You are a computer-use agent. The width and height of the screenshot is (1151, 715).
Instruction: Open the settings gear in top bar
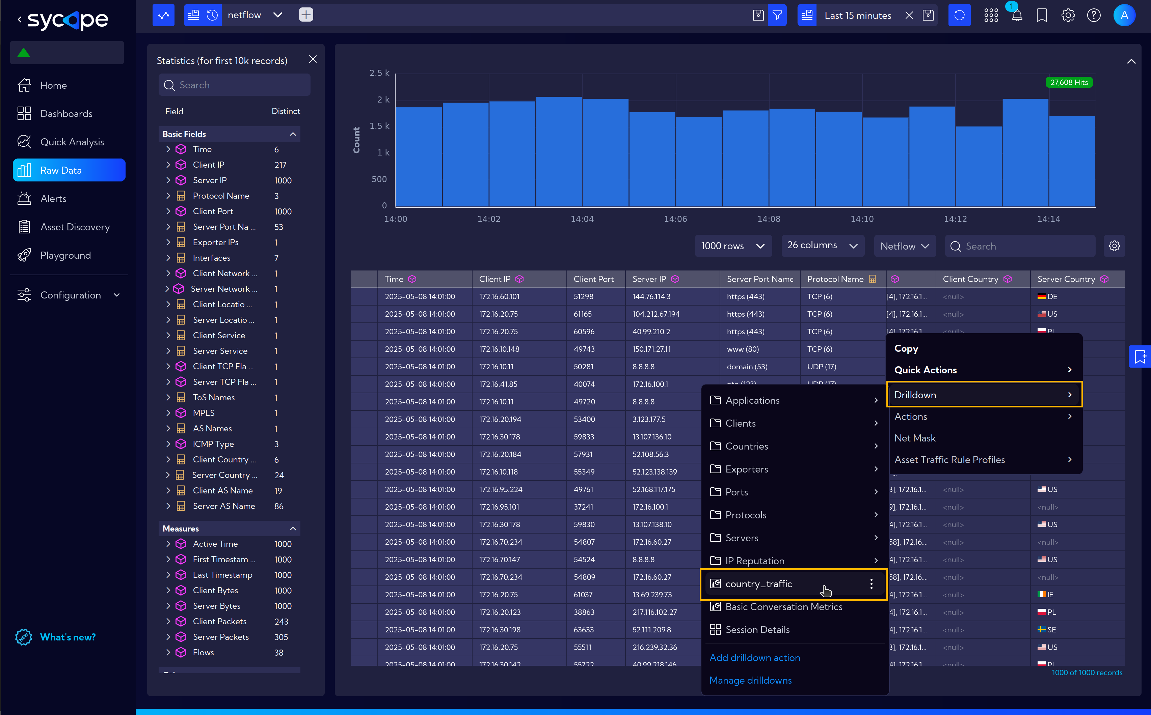coord(1068,15)
